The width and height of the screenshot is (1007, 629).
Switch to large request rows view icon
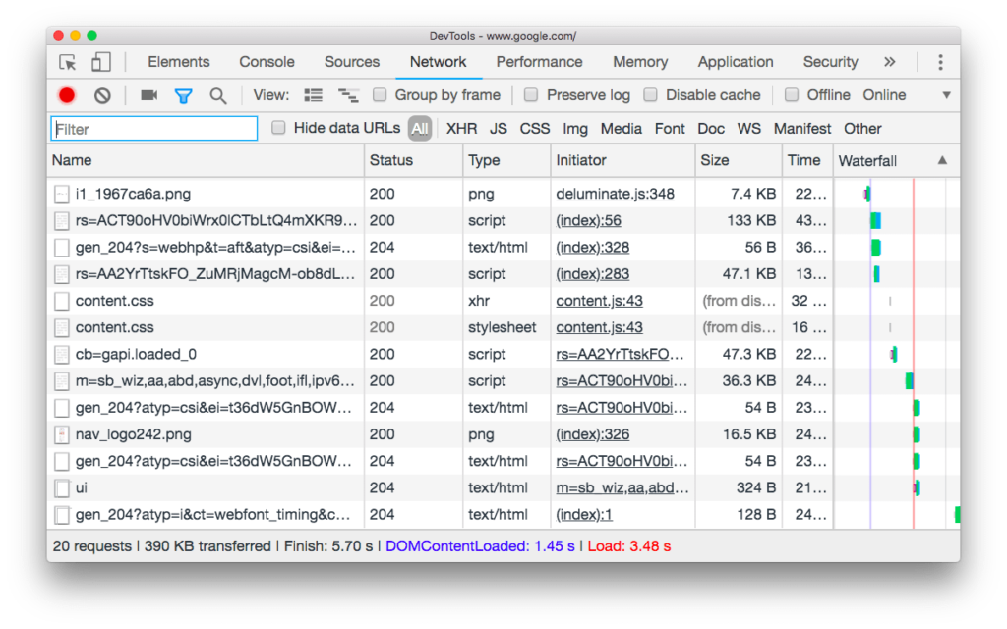(314, 95)
